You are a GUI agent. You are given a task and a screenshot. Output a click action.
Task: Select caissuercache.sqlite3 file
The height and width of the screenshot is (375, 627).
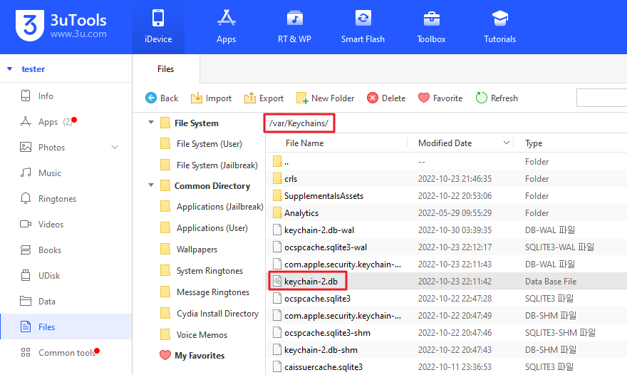pos(446,367)
